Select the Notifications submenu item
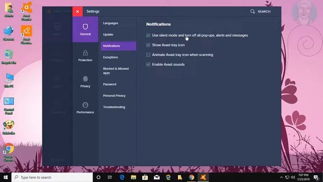Viewport: 323px width, 182px height. pyautogui.click(x=118, y=46)
